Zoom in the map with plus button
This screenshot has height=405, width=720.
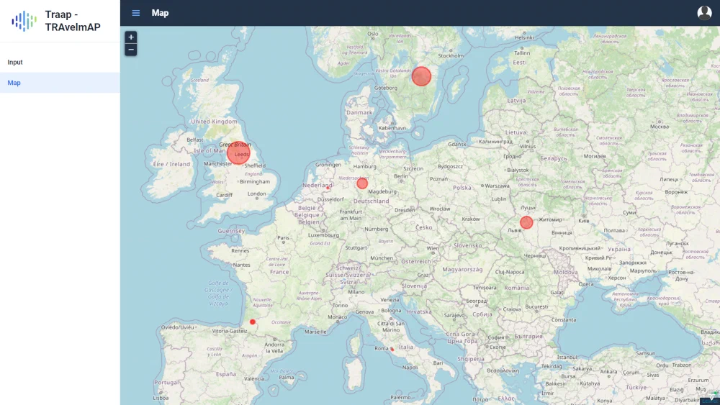(x=131, y=37)
